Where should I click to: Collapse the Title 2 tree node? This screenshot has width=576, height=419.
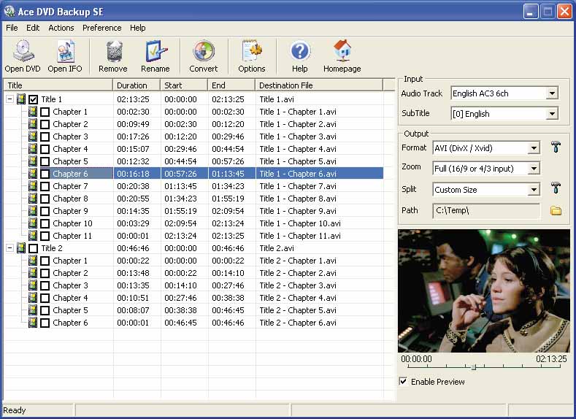coord(10,248)
